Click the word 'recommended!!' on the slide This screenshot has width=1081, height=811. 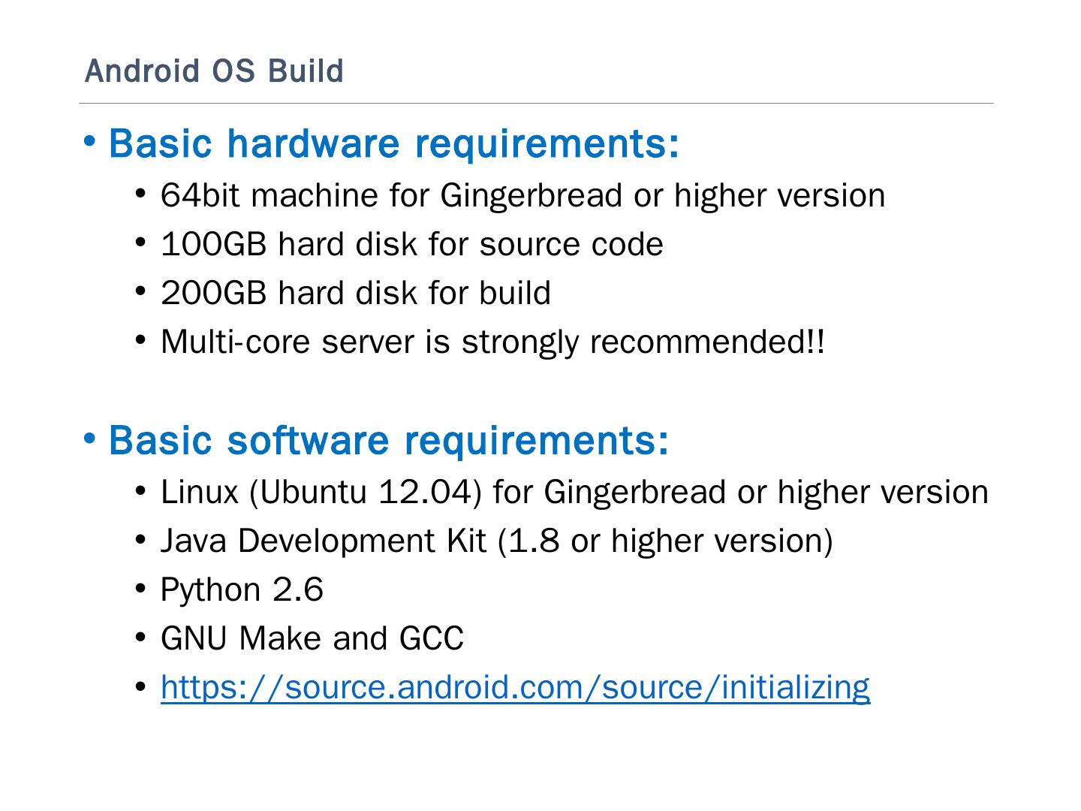pos(707,342)
